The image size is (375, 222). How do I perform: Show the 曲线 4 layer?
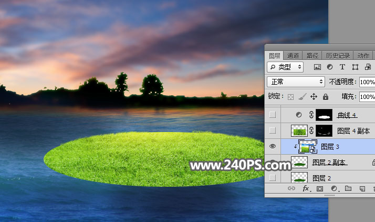tap(272, 115)
